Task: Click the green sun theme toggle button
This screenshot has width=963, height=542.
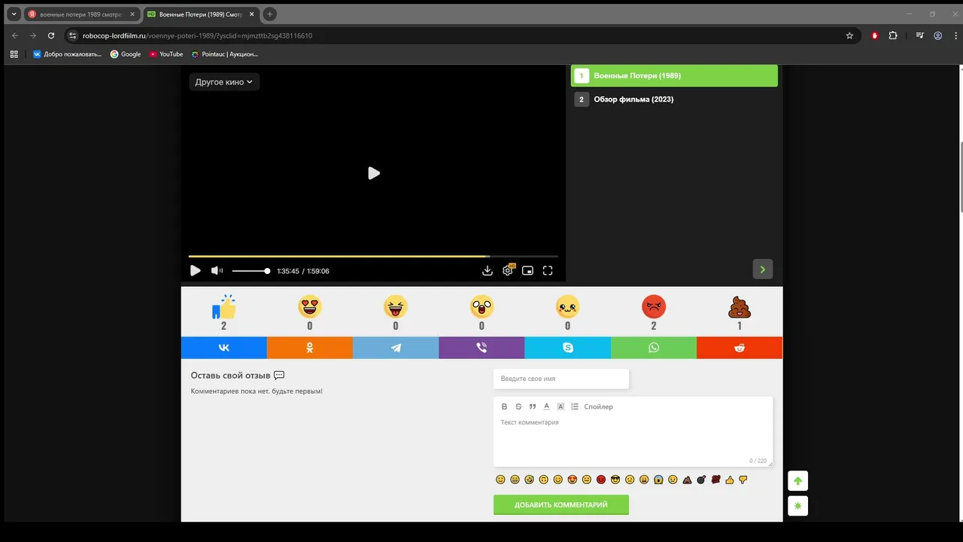Action: (798, 506)
